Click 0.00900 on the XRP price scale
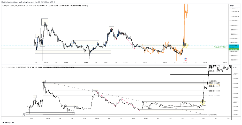The image size is (242, 125). [235, 102]
